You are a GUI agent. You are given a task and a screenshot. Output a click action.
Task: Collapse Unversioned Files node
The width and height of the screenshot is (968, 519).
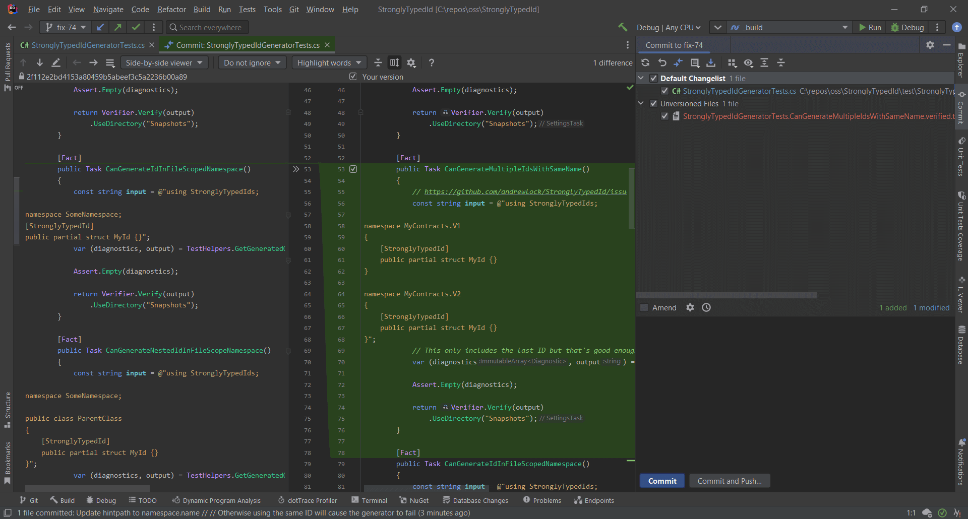point(641,103)
